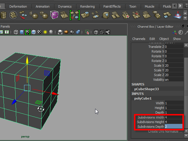Click the shelf row down arrow
188x141 pixels.
point(185,18)
